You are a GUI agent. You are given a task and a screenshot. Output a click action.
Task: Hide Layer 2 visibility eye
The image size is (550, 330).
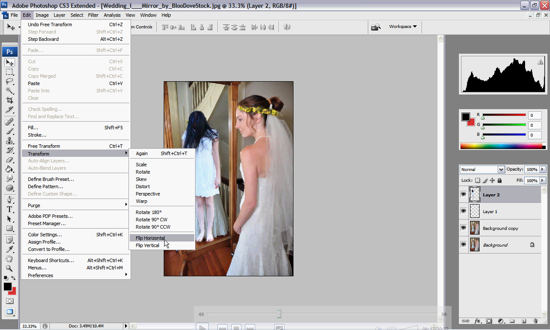[x=463, y=195]
